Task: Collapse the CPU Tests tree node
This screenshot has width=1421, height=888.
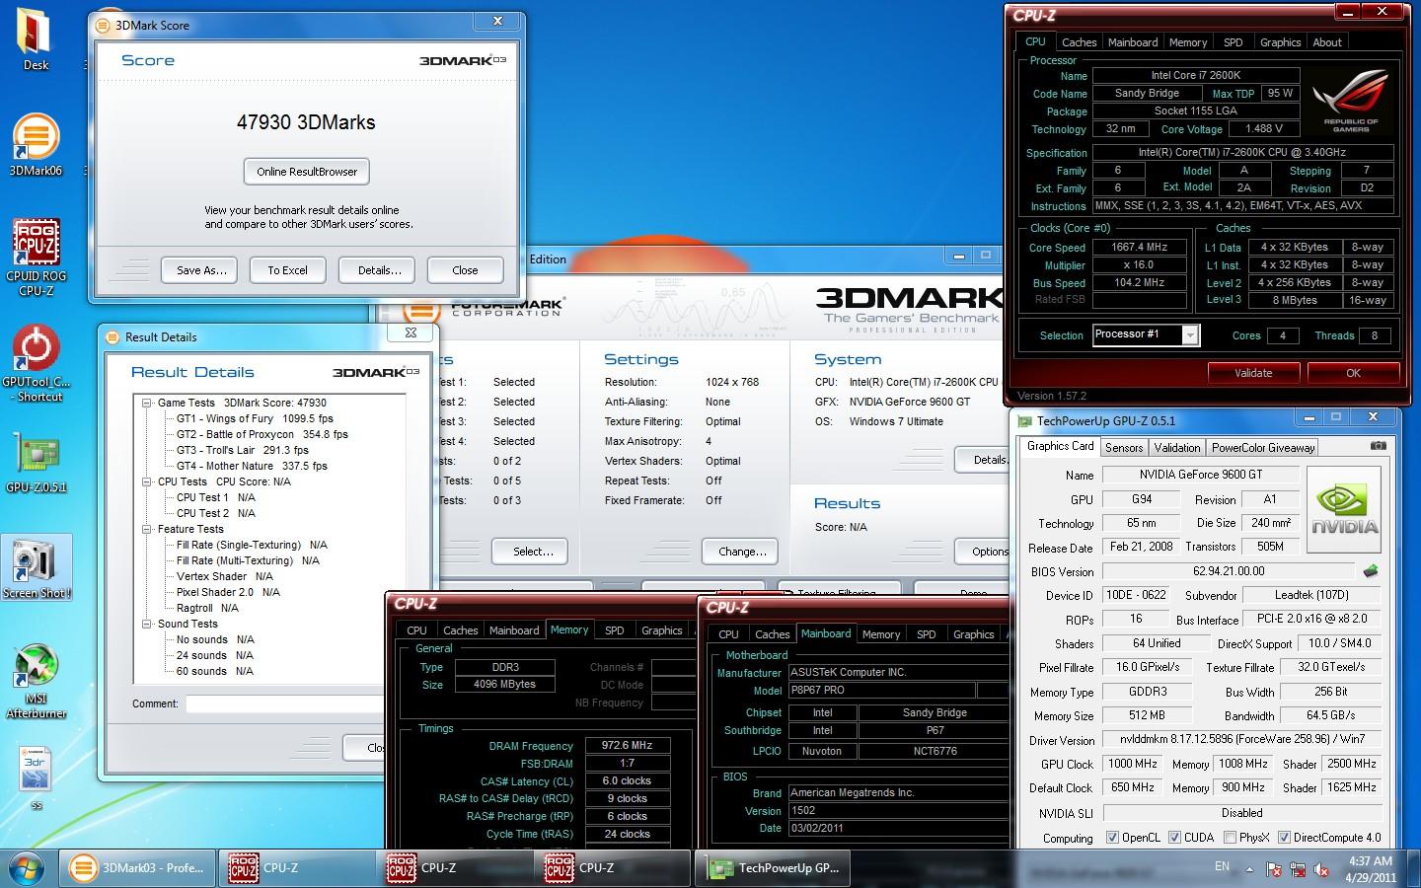Action: coord(146,481)
